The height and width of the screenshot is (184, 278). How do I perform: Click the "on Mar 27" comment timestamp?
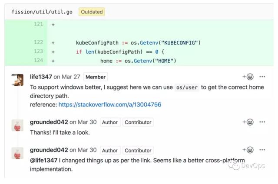click(67, 77)
